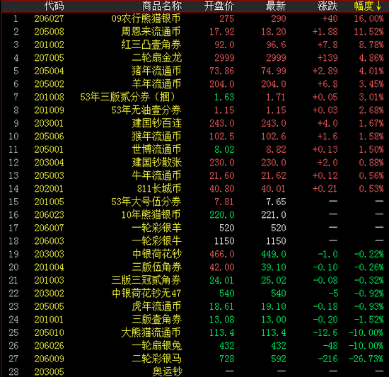Select 中银荷花钞 row with code 203003
Image resolution: width=389 pixels, height=377 pixels.
click(x=194, y=254)
